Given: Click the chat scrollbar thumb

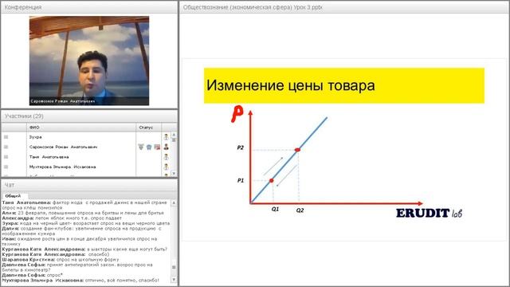Looking at the screenshot, I should point(174,268).
